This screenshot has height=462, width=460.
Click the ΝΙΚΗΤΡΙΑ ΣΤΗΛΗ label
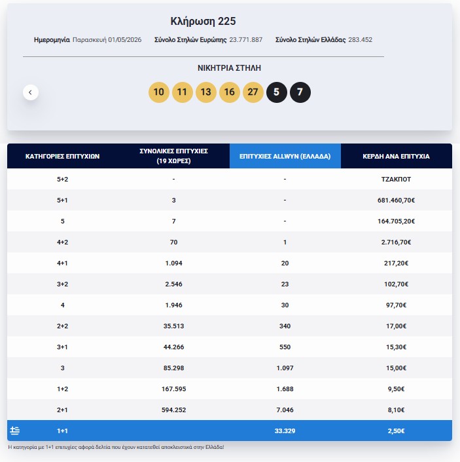[x=229, y=68]
